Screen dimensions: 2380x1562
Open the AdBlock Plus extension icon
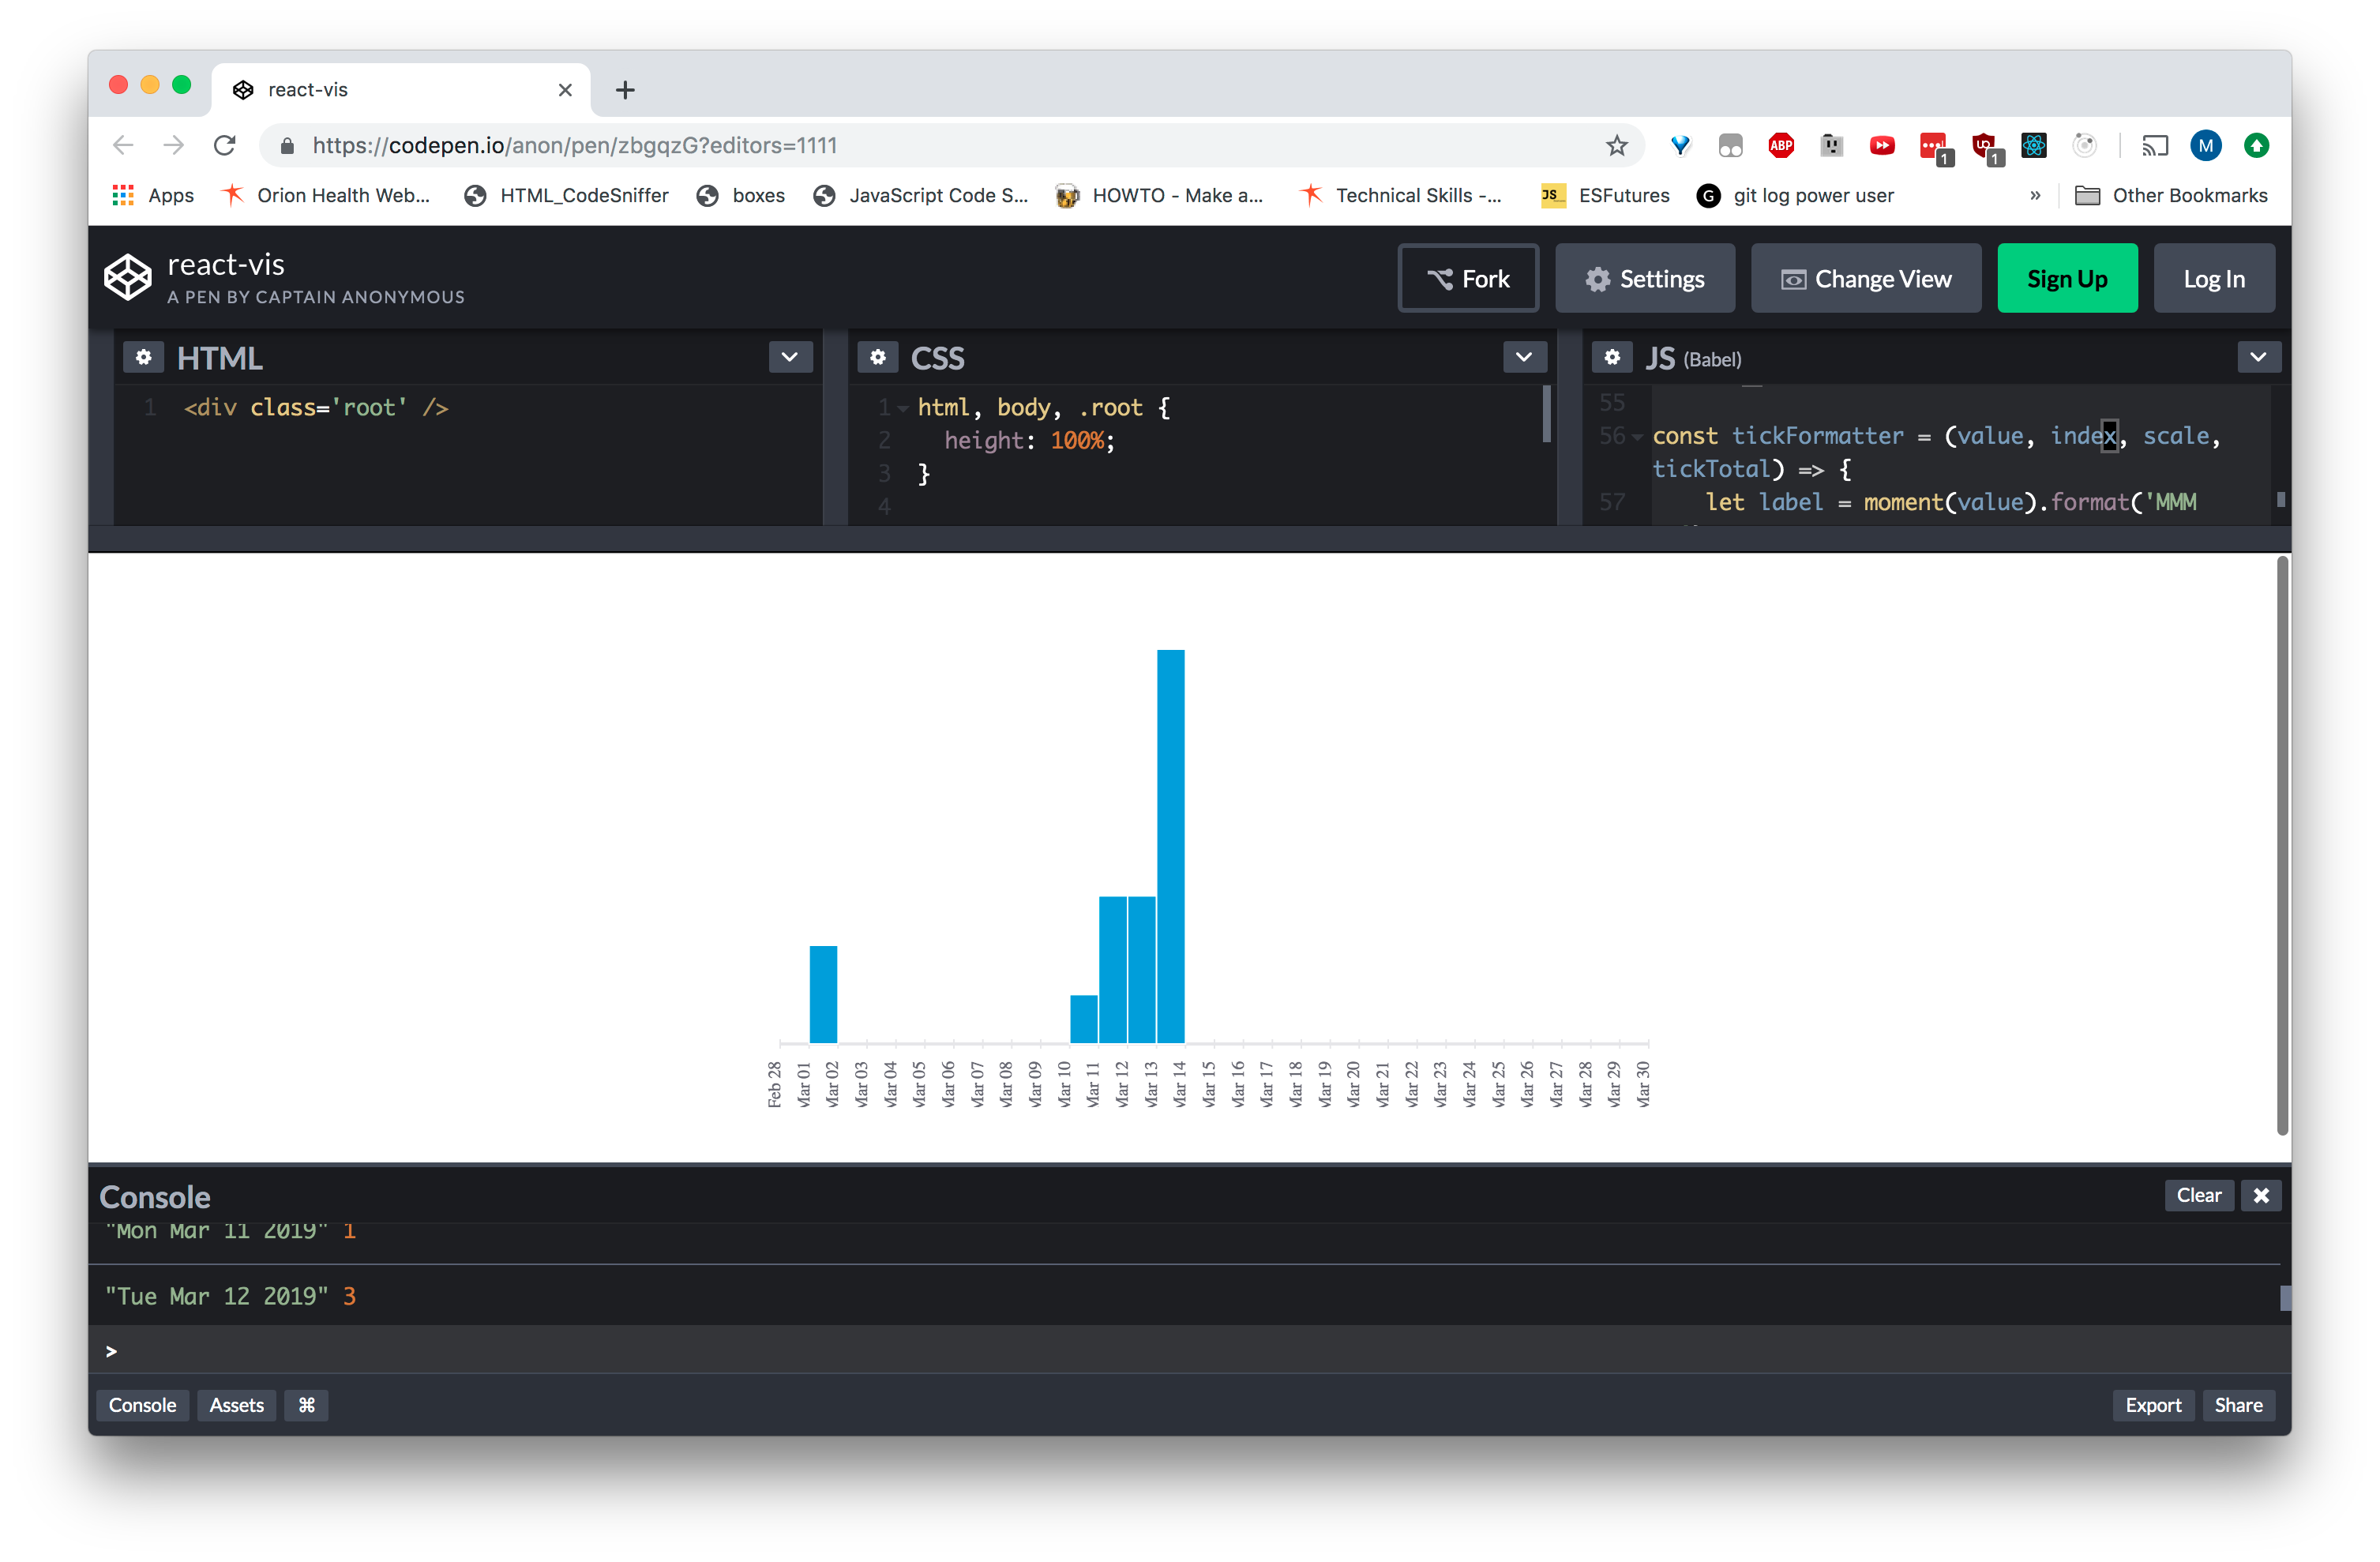pyautogui.click(x=1781, y=145)
